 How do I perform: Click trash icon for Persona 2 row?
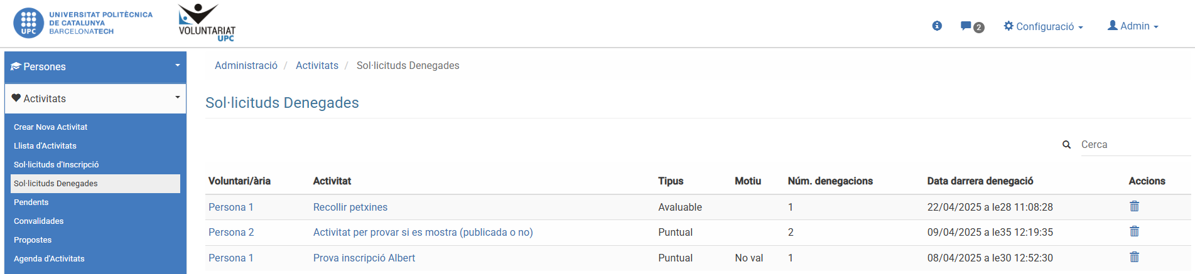[x=1134, y=231]
